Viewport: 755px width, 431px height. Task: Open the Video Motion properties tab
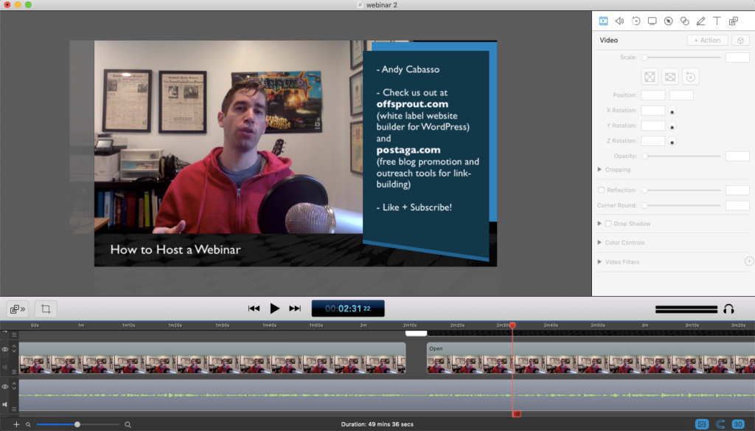pyautogui.click(x=636, y=21)
